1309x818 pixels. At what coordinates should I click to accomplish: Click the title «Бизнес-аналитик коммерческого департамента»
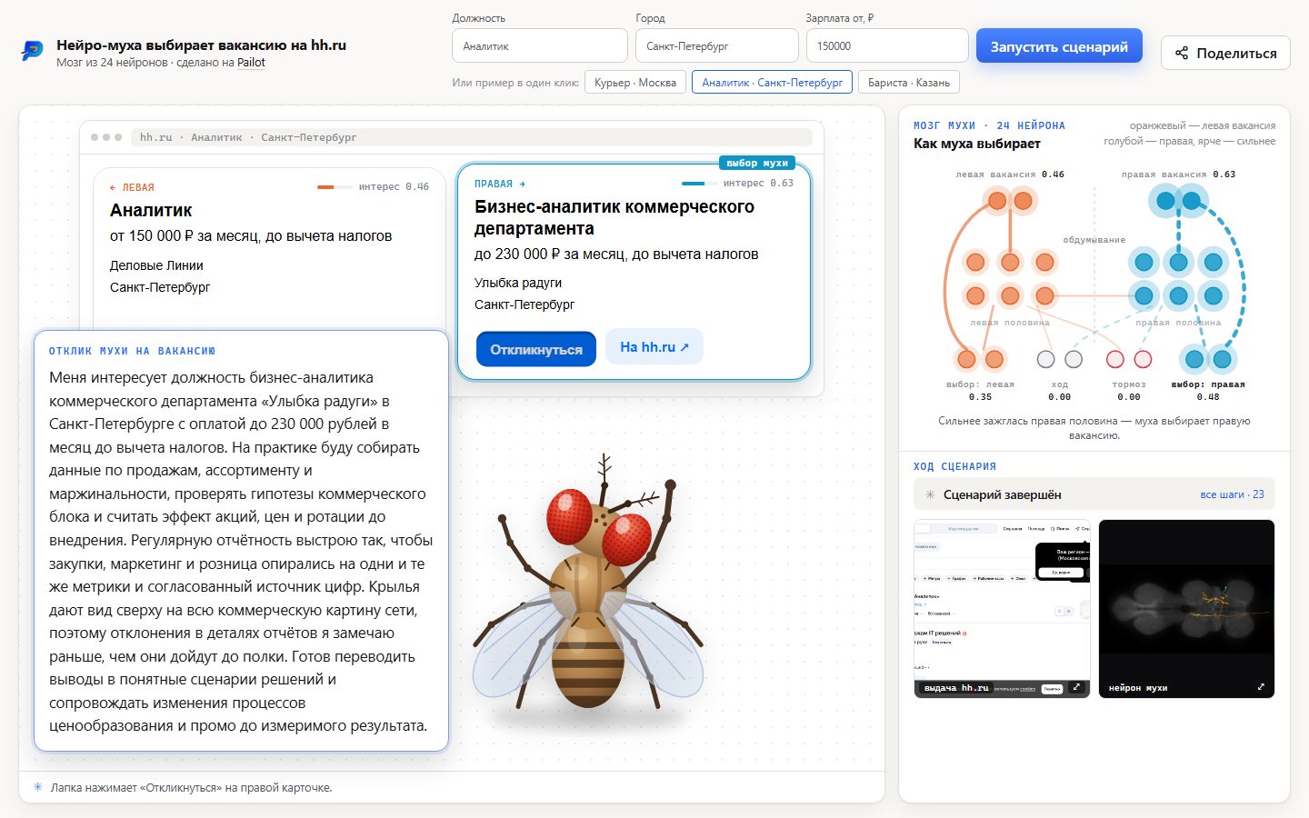click(x=615, y=217)
